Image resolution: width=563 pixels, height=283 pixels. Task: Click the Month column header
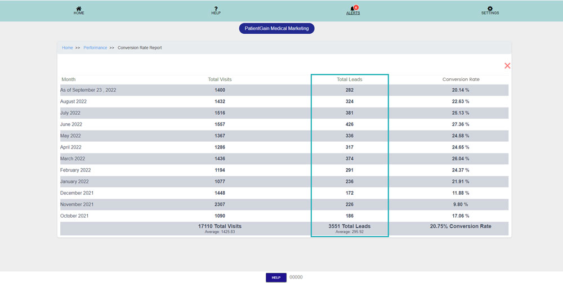tap(69, 79)
